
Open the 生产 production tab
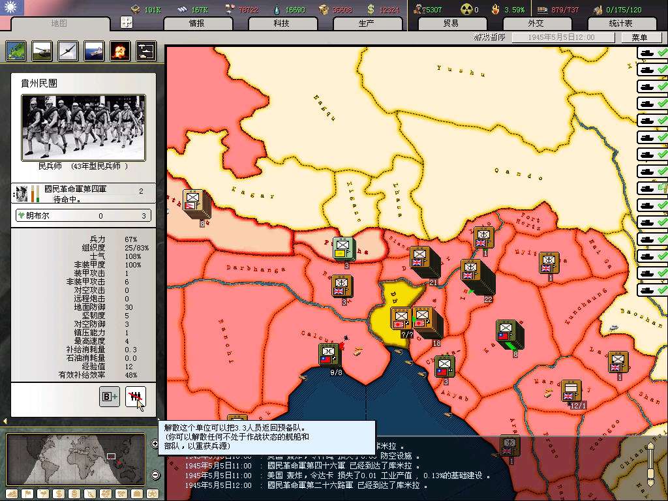click(367, 23)
